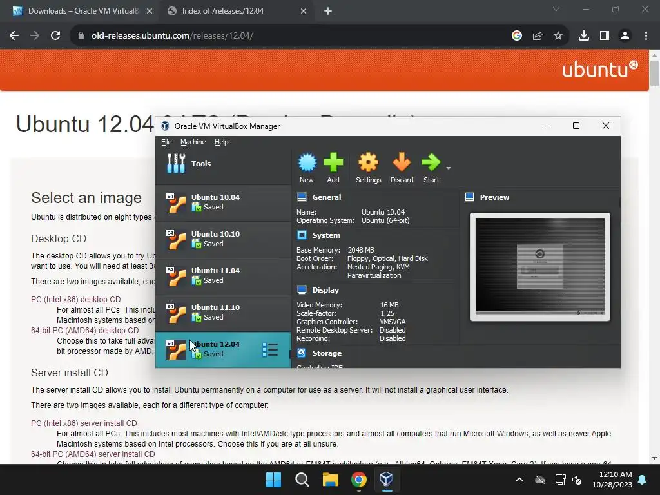This screenshot has height=495, width=660.
Task: Click the ubuntu logo in page header
Action: coord(600,70)
